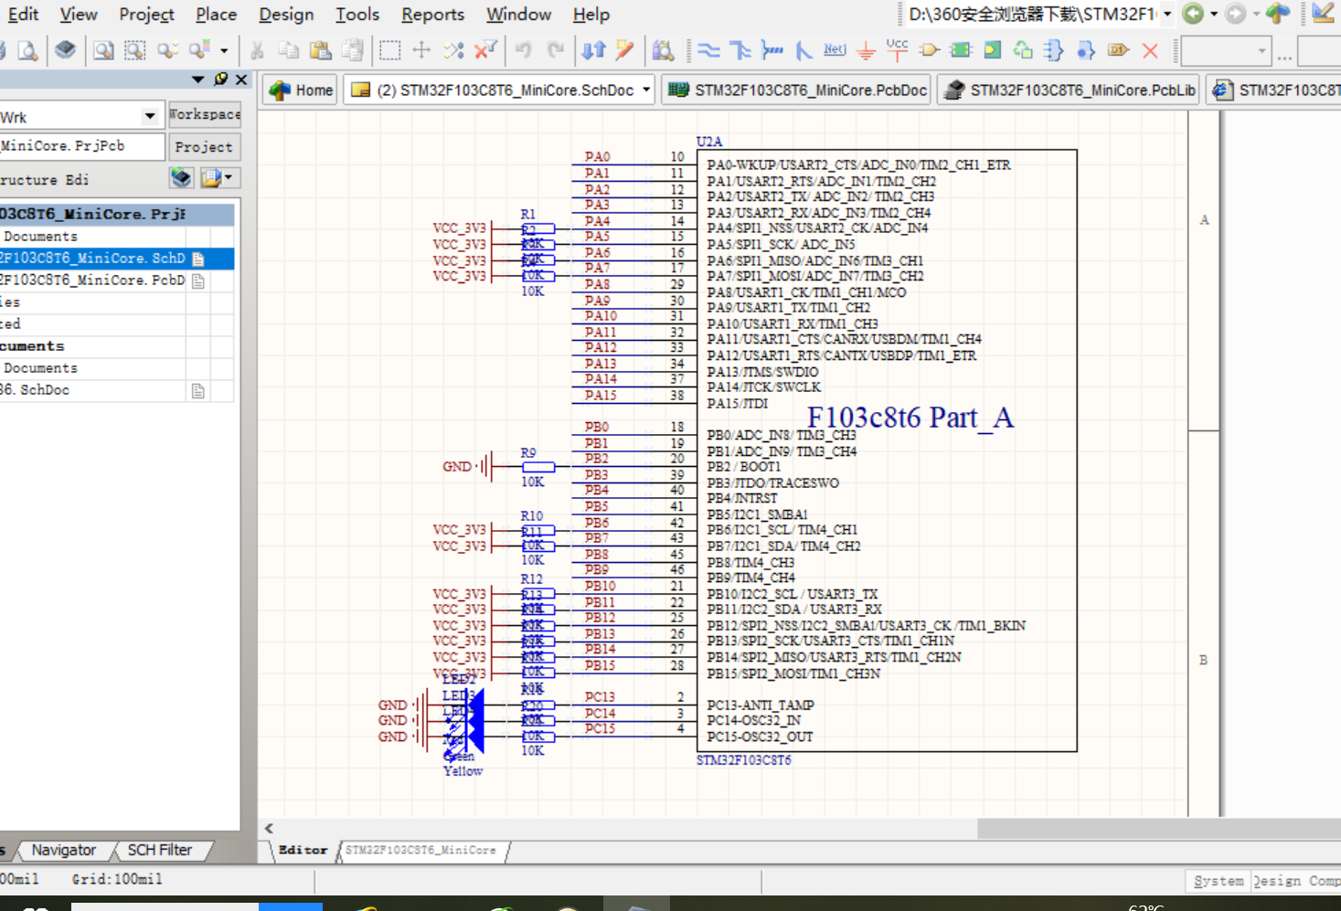Toggle the Projects panel pin icon
The image size is (1341, 911).
point(220,79)
